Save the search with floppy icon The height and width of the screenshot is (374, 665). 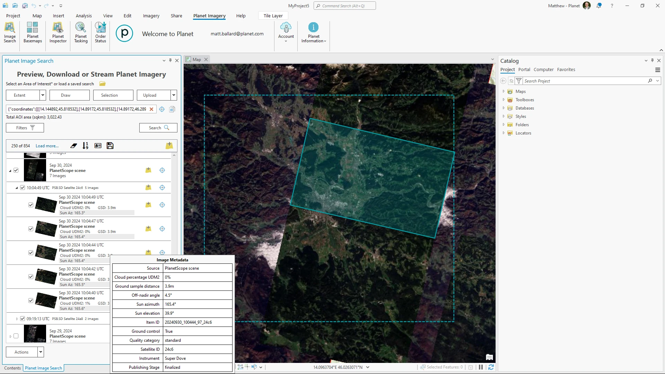[110, 146]
